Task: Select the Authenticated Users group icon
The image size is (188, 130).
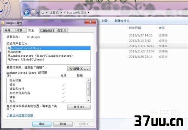Action: coord(9,48)
